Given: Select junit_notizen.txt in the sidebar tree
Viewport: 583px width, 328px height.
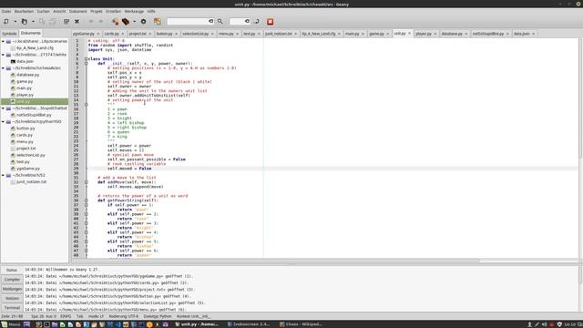Looking at the screenshot, I should [31, 182].
